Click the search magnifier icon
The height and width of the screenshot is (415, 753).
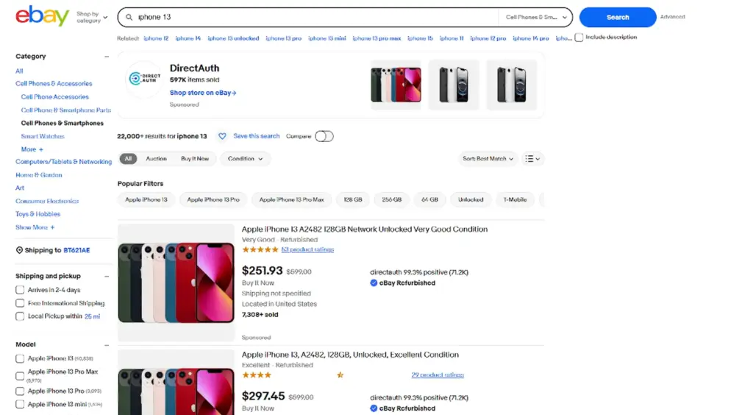pyautogui.click(x=129, y=17)
